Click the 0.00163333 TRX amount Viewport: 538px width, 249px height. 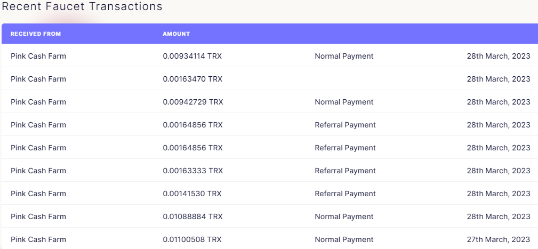click(192, 171)
